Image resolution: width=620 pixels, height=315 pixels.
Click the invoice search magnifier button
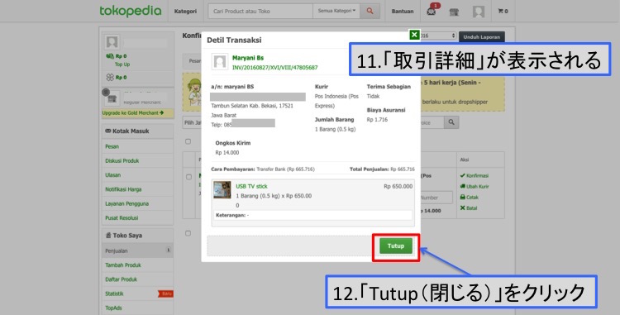[x=451, y=122]
